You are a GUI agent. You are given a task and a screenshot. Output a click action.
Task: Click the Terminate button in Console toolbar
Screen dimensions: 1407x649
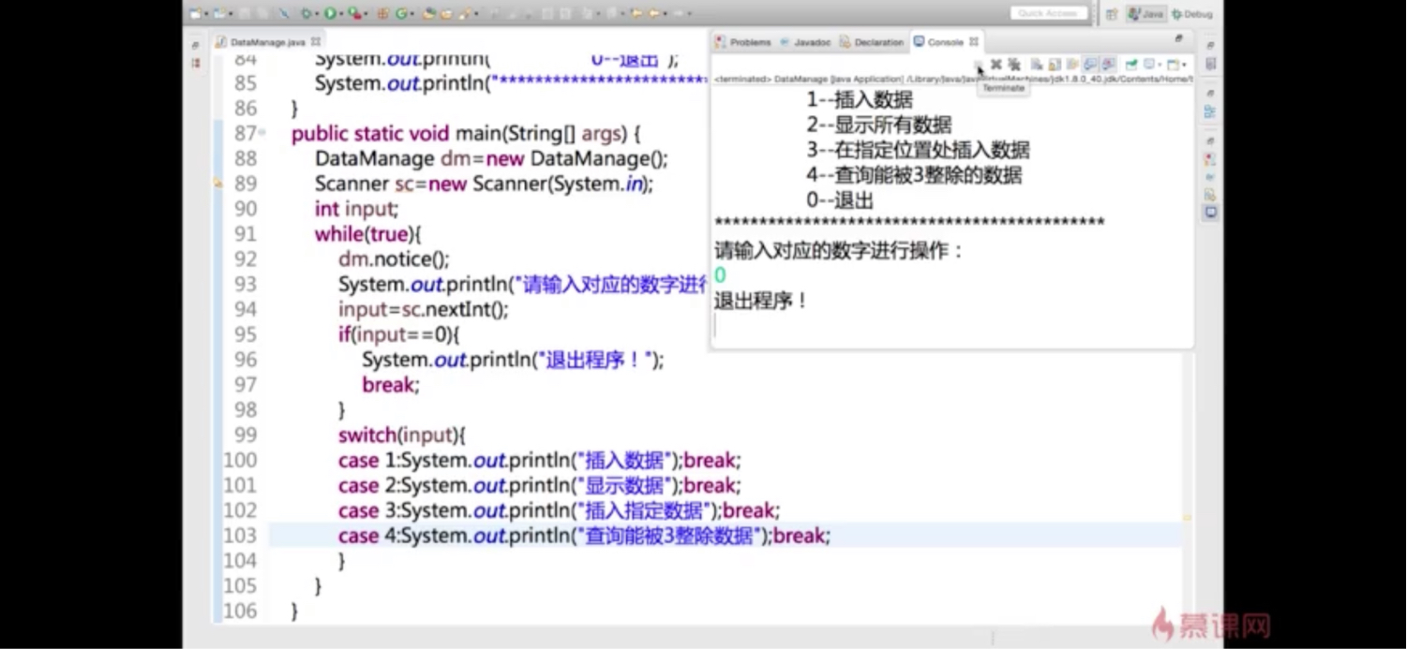(977, 65)
